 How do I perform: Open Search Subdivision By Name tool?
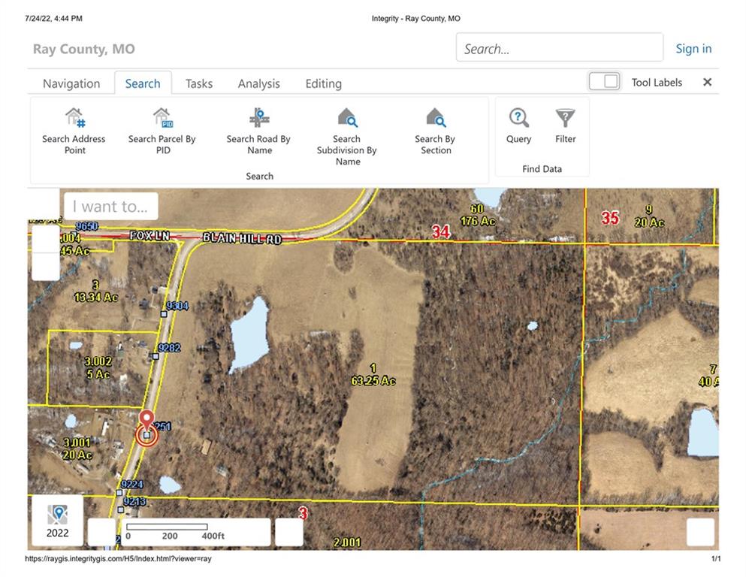(x=346, y=137)
